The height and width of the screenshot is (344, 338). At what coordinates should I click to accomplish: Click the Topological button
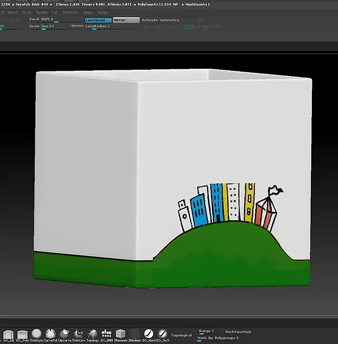point(181,335)
